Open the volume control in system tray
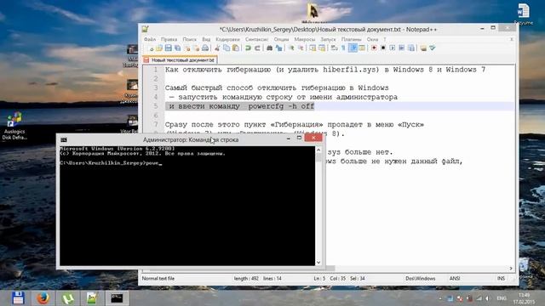This screenshot has height=306, width=545. click(x=488, y=298)
